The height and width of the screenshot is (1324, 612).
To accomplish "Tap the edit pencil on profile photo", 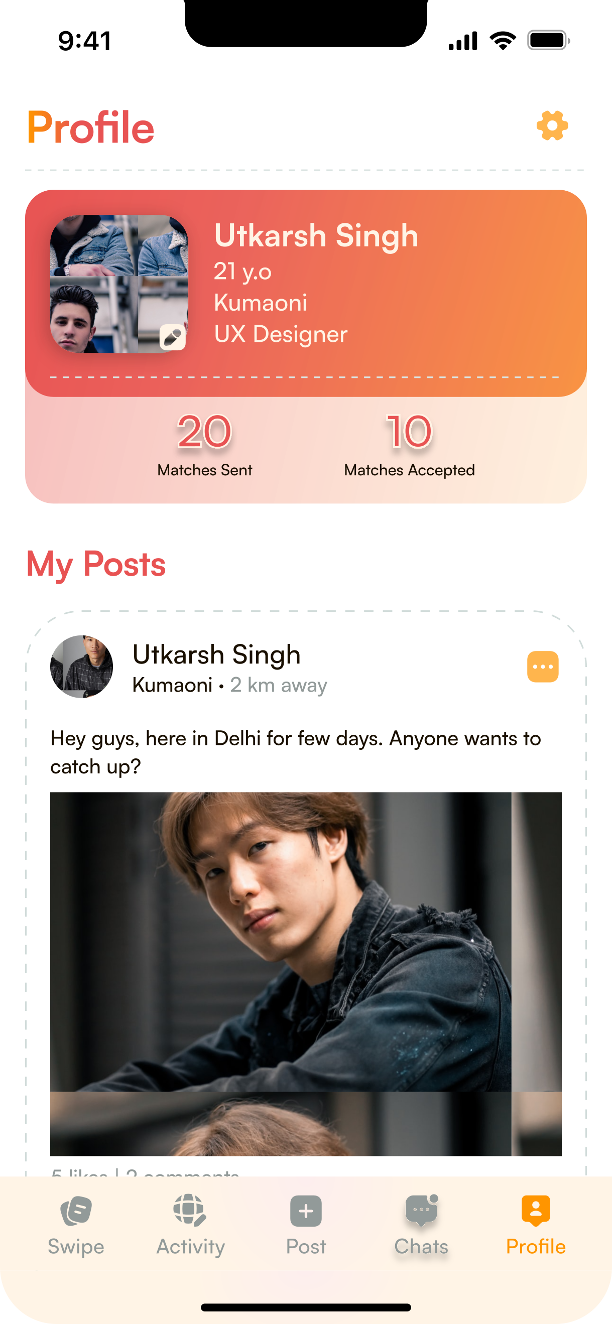I will pyautogui.click(x=172, y=337).
